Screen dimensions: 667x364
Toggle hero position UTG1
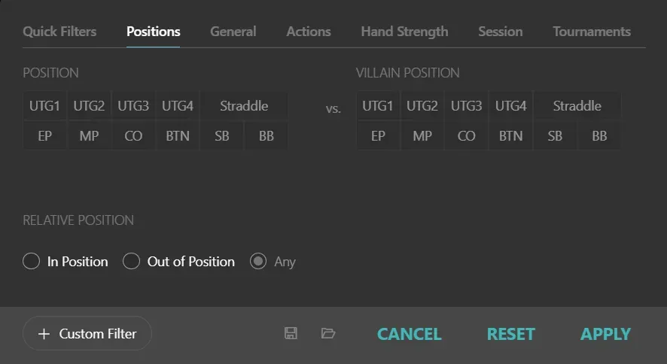pos(44,106)
